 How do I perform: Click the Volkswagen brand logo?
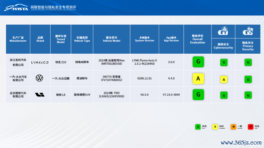[x=39, y=78]
